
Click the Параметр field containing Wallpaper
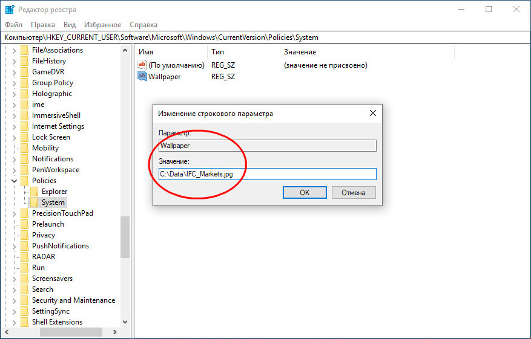(267, 146)
